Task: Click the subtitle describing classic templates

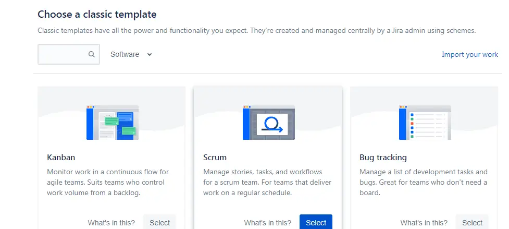Action: 257,31
